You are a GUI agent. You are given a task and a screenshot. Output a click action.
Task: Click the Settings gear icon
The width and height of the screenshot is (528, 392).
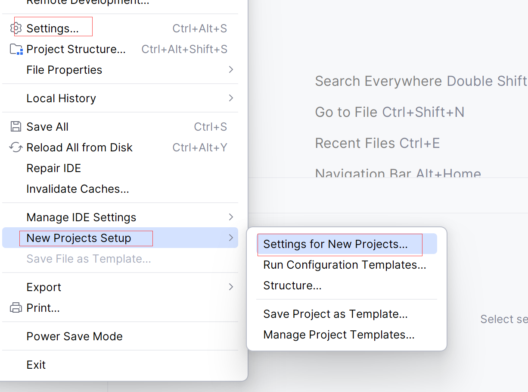tap(16, 28)
